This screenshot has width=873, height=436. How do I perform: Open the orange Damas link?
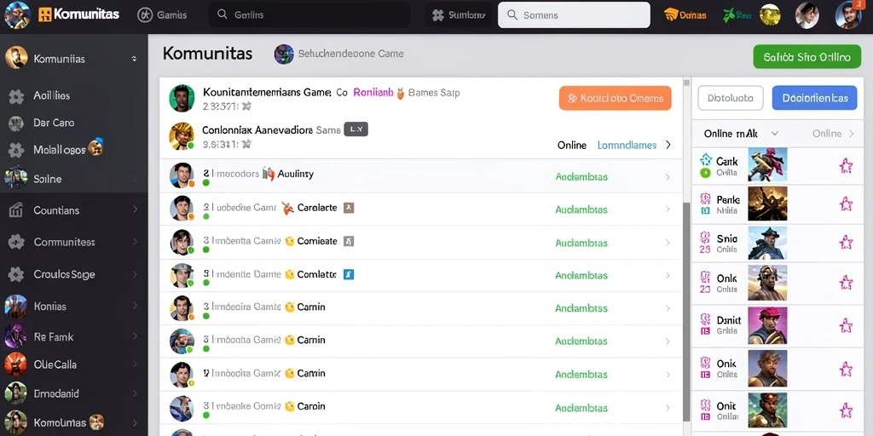pyautogui.click(x=685, y=15)
